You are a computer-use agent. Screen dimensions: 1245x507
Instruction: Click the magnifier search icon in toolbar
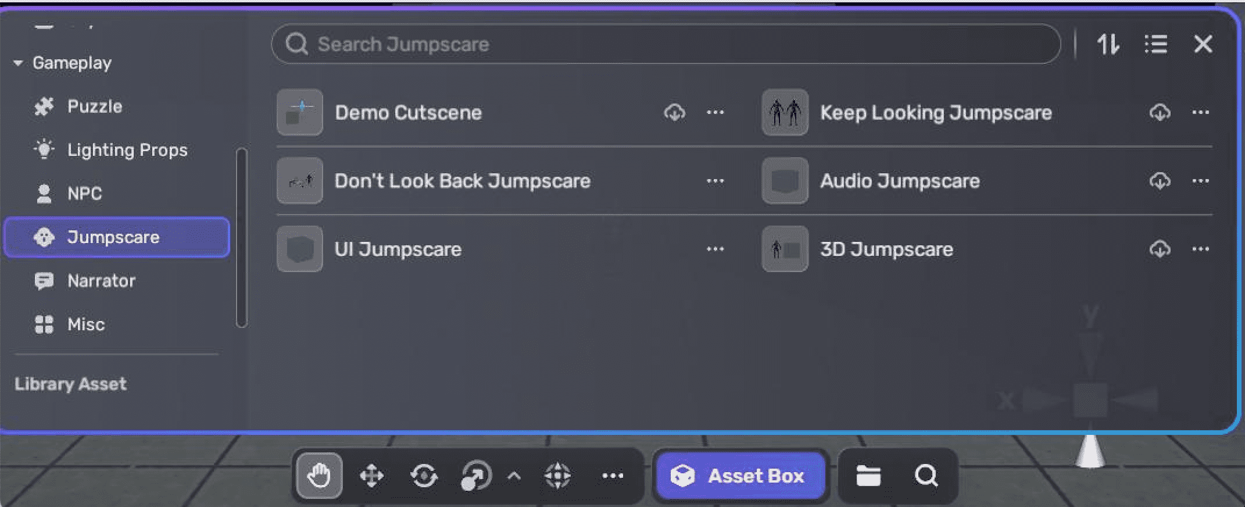tap(926, 476)
